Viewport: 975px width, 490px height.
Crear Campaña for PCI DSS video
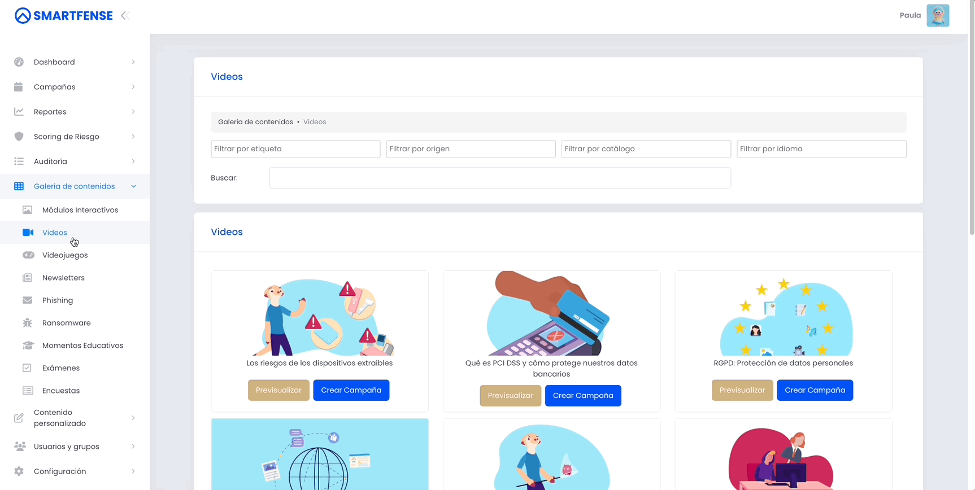(x=583, y=396)
